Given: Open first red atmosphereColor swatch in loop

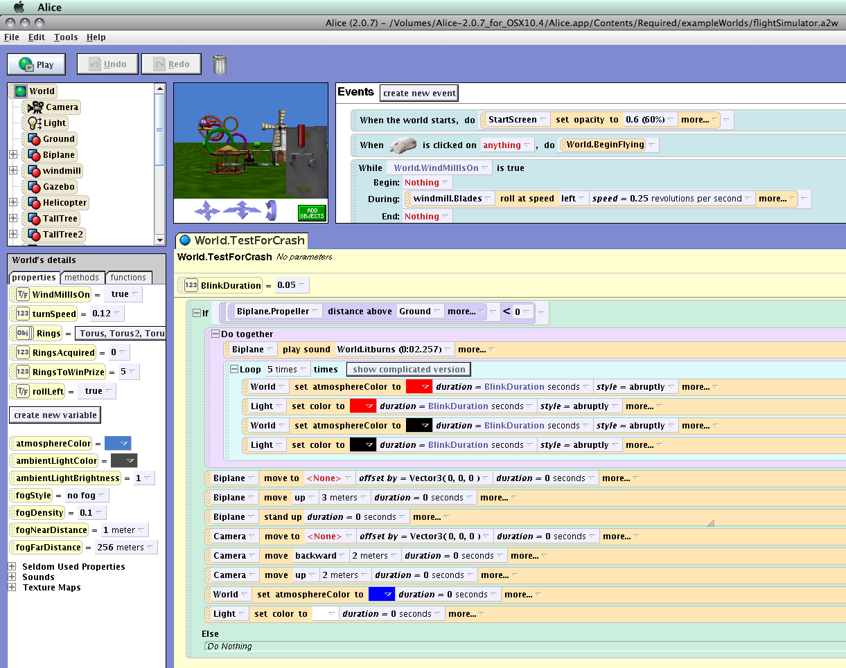Looking at the screenshot, I should tap(419, 387).
